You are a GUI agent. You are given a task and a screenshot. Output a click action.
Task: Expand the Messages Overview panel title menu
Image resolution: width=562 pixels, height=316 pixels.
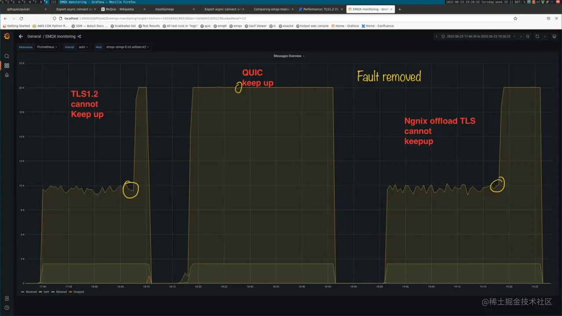pos(288,56)
